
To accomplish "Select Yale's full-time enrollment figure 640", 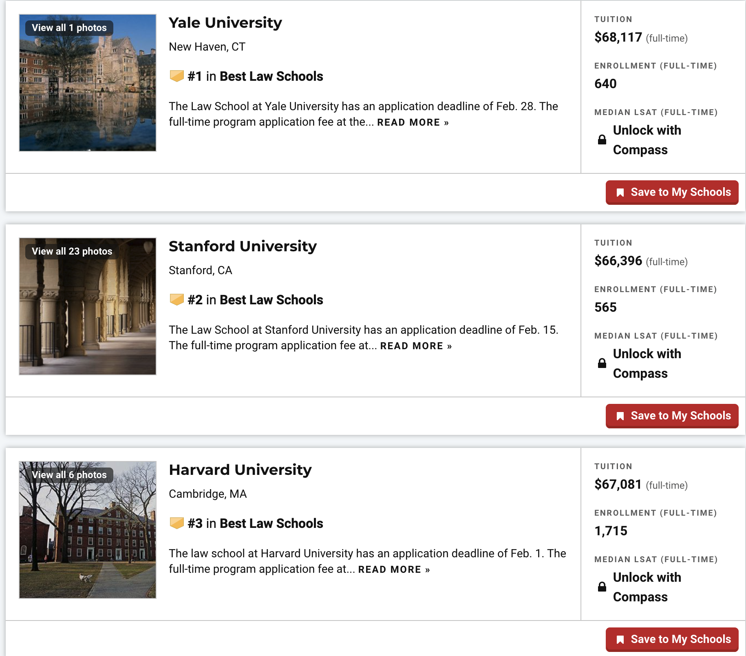I will pos(605,84).
